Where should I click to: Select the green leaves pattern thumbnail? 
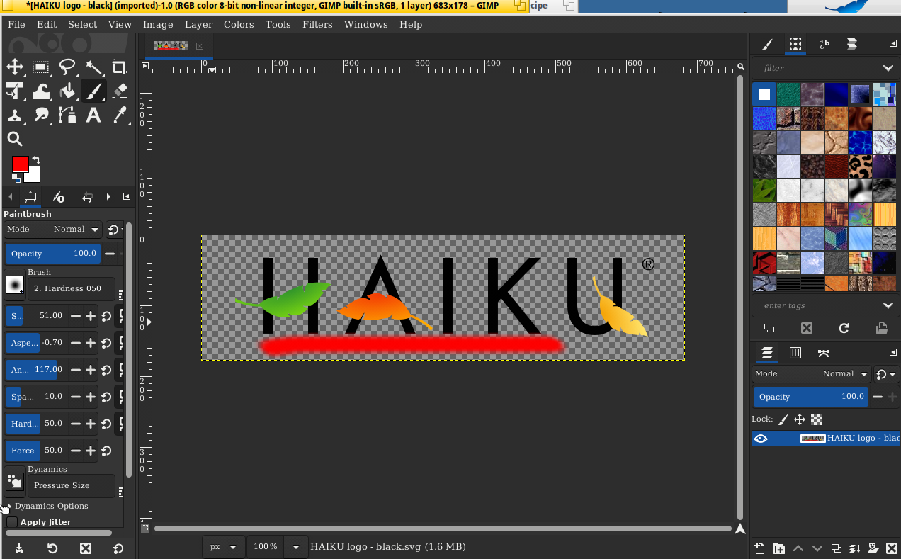(x=764, y=191)
